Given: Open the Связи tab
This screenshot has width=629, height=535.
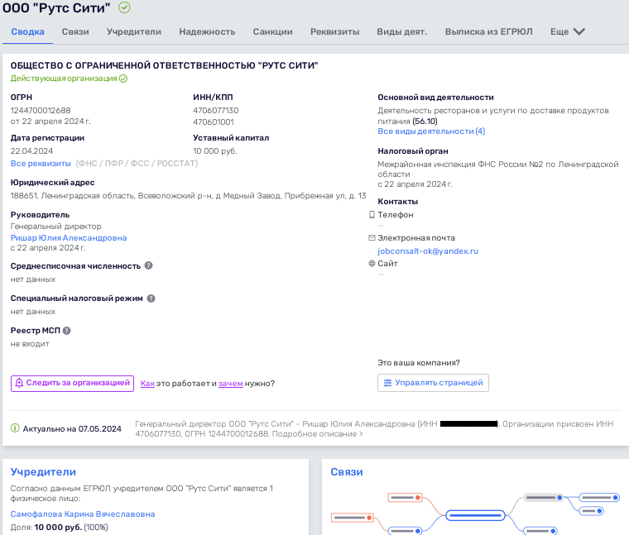Looking at the screenshot, I should click(75, 31).
